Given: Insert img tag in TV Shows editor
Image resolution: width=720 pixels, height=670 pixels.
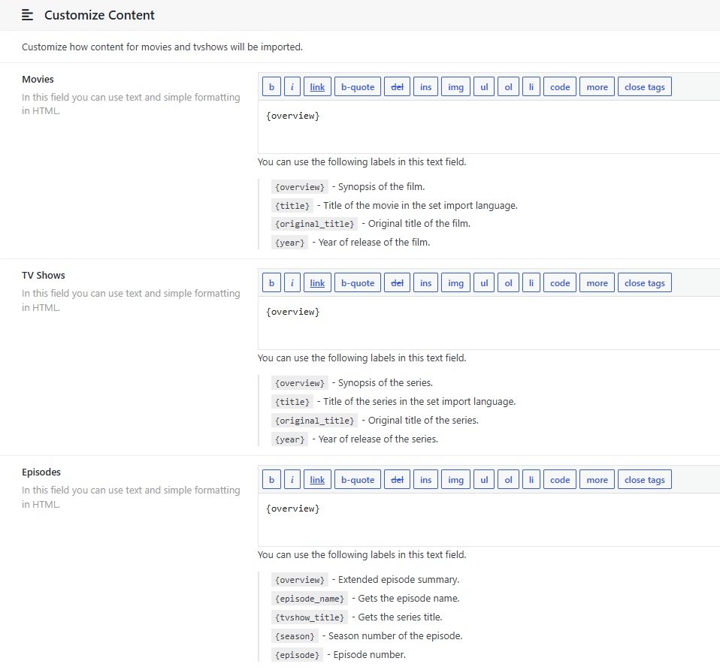Looking at the screenshot, I should tap(456, 282).
